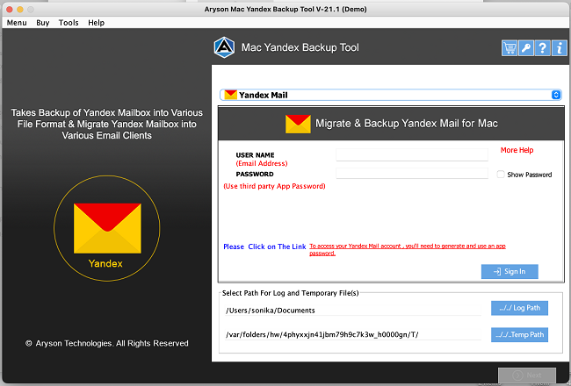Click the envelope icon in migrate banner

point(298,124)
